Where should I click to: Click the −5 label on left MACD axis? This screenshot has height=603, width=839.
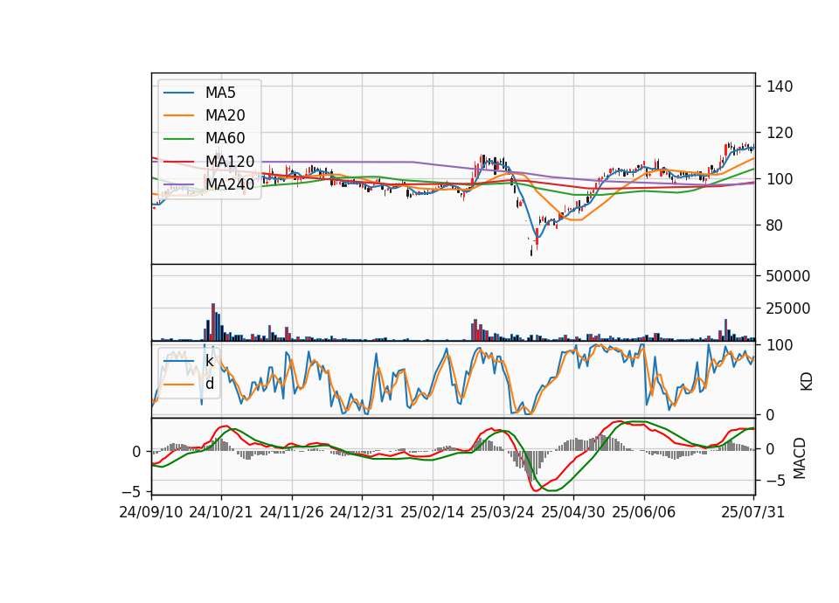pyautogui.click(x=131, y=491)
